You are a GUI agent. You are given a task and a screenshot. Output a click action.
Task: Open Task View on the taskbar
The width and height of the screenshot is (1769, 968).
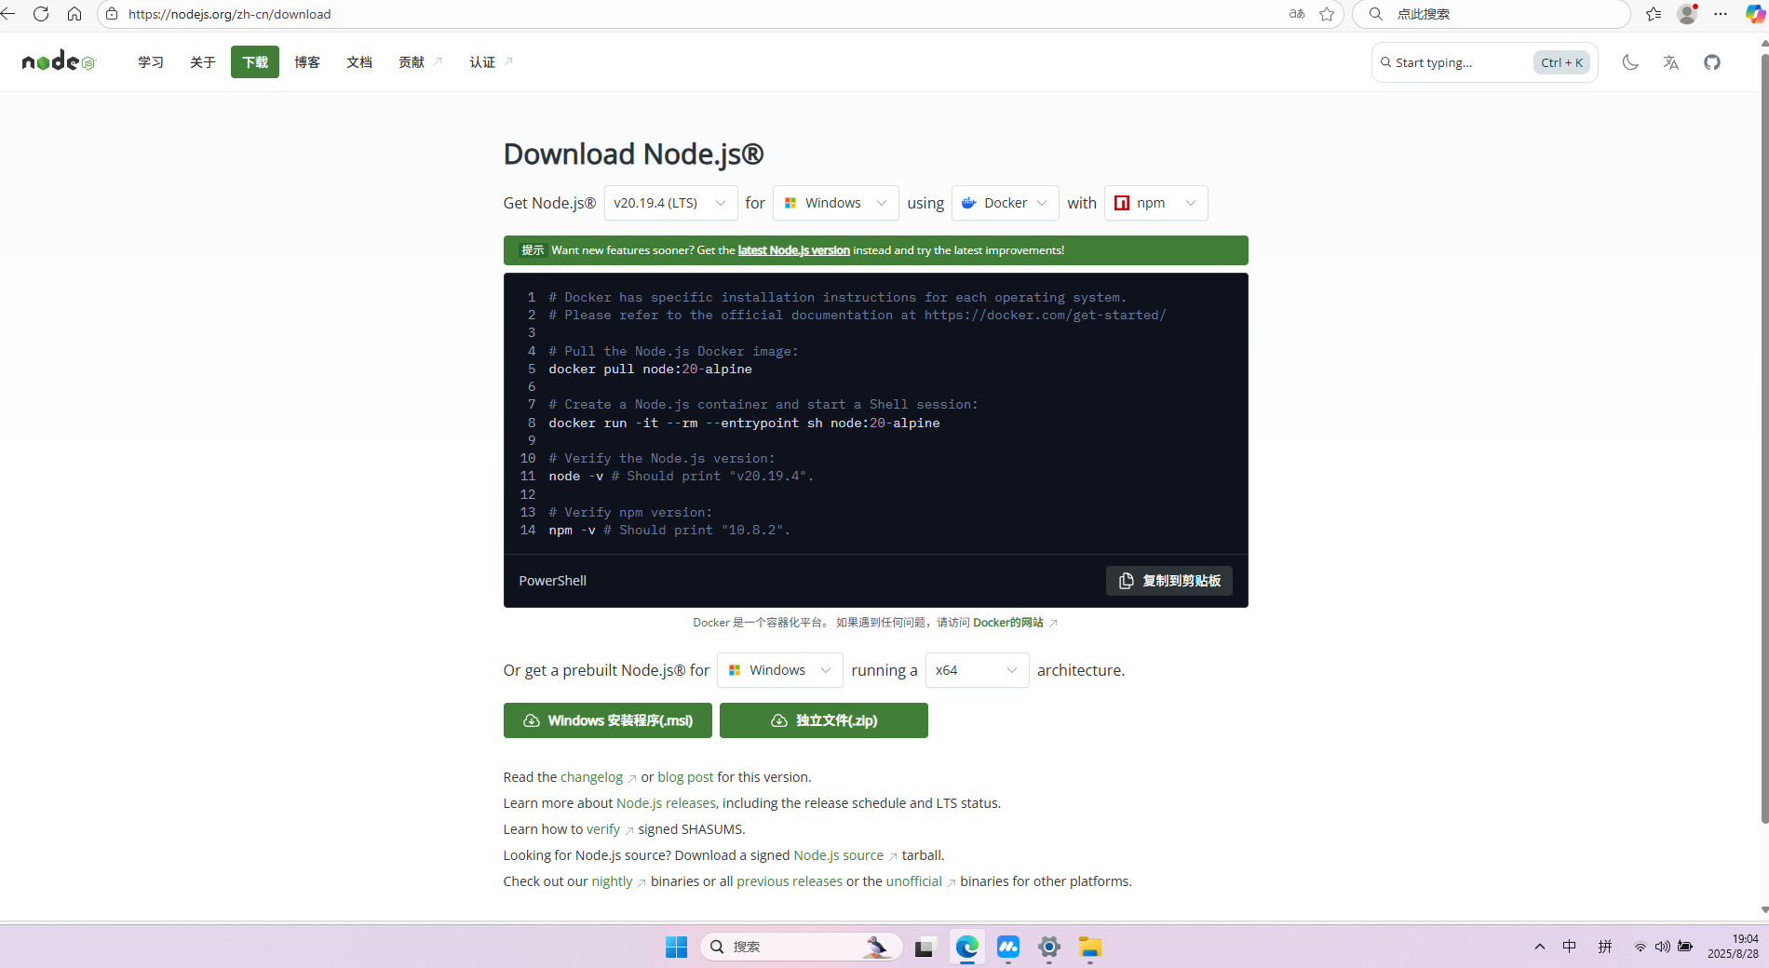pyautogui.click(x=925, y=947)
